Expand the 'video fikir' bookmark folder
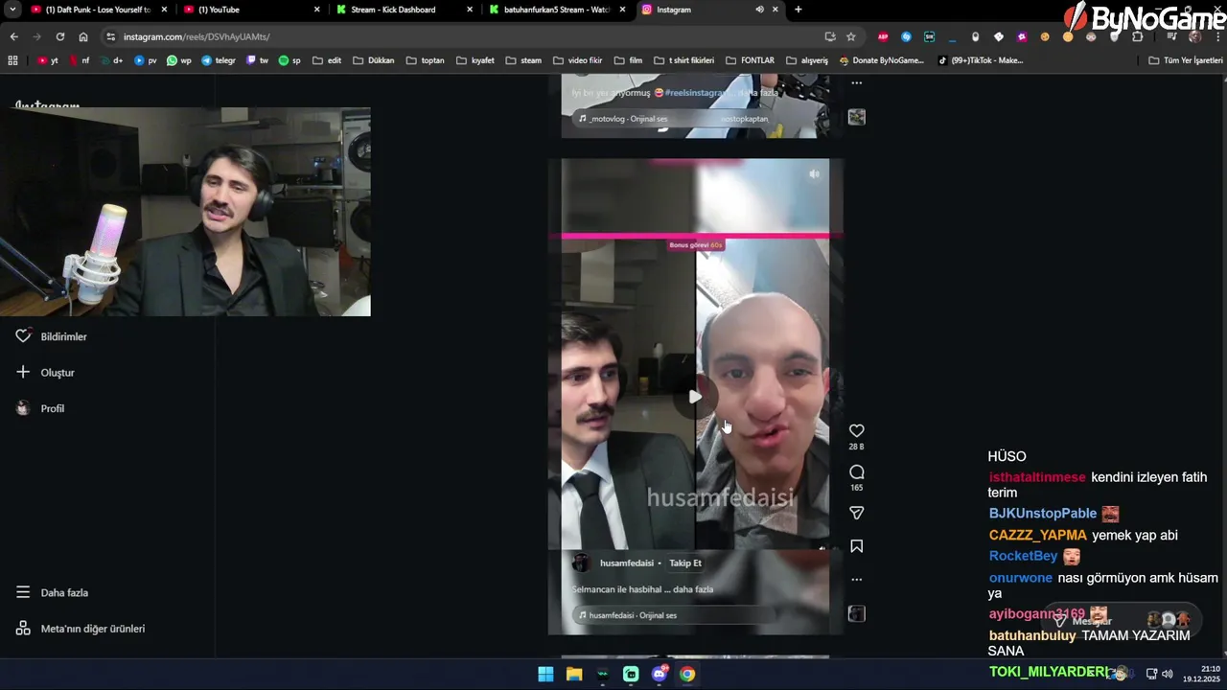 tap(578, 60)
